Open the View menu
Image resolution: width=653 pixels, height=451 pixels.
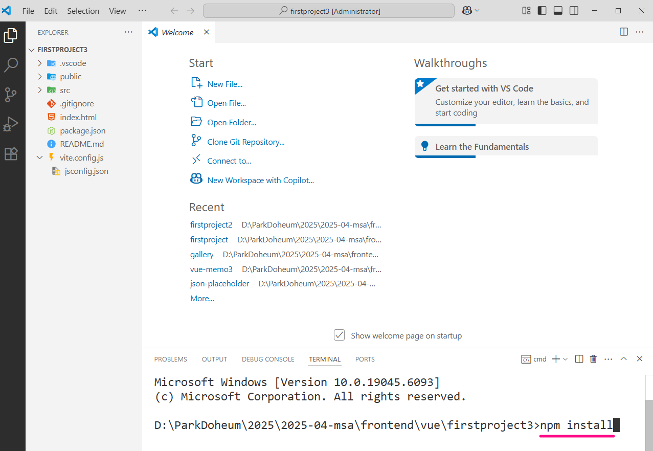[x=118, y=11]
